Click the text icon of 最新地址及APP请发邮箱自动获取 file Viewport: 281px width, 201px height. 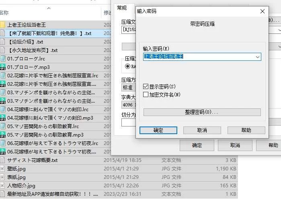(x=2, y=194)
